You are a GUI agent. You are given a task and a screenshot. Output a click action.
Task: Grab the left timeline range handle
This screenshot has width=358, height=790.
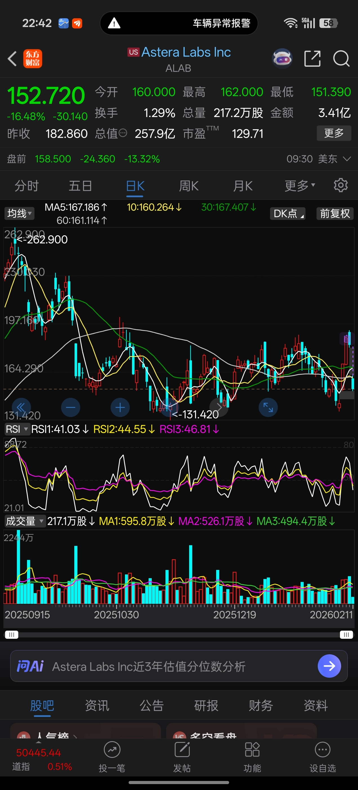coord(11,635)
